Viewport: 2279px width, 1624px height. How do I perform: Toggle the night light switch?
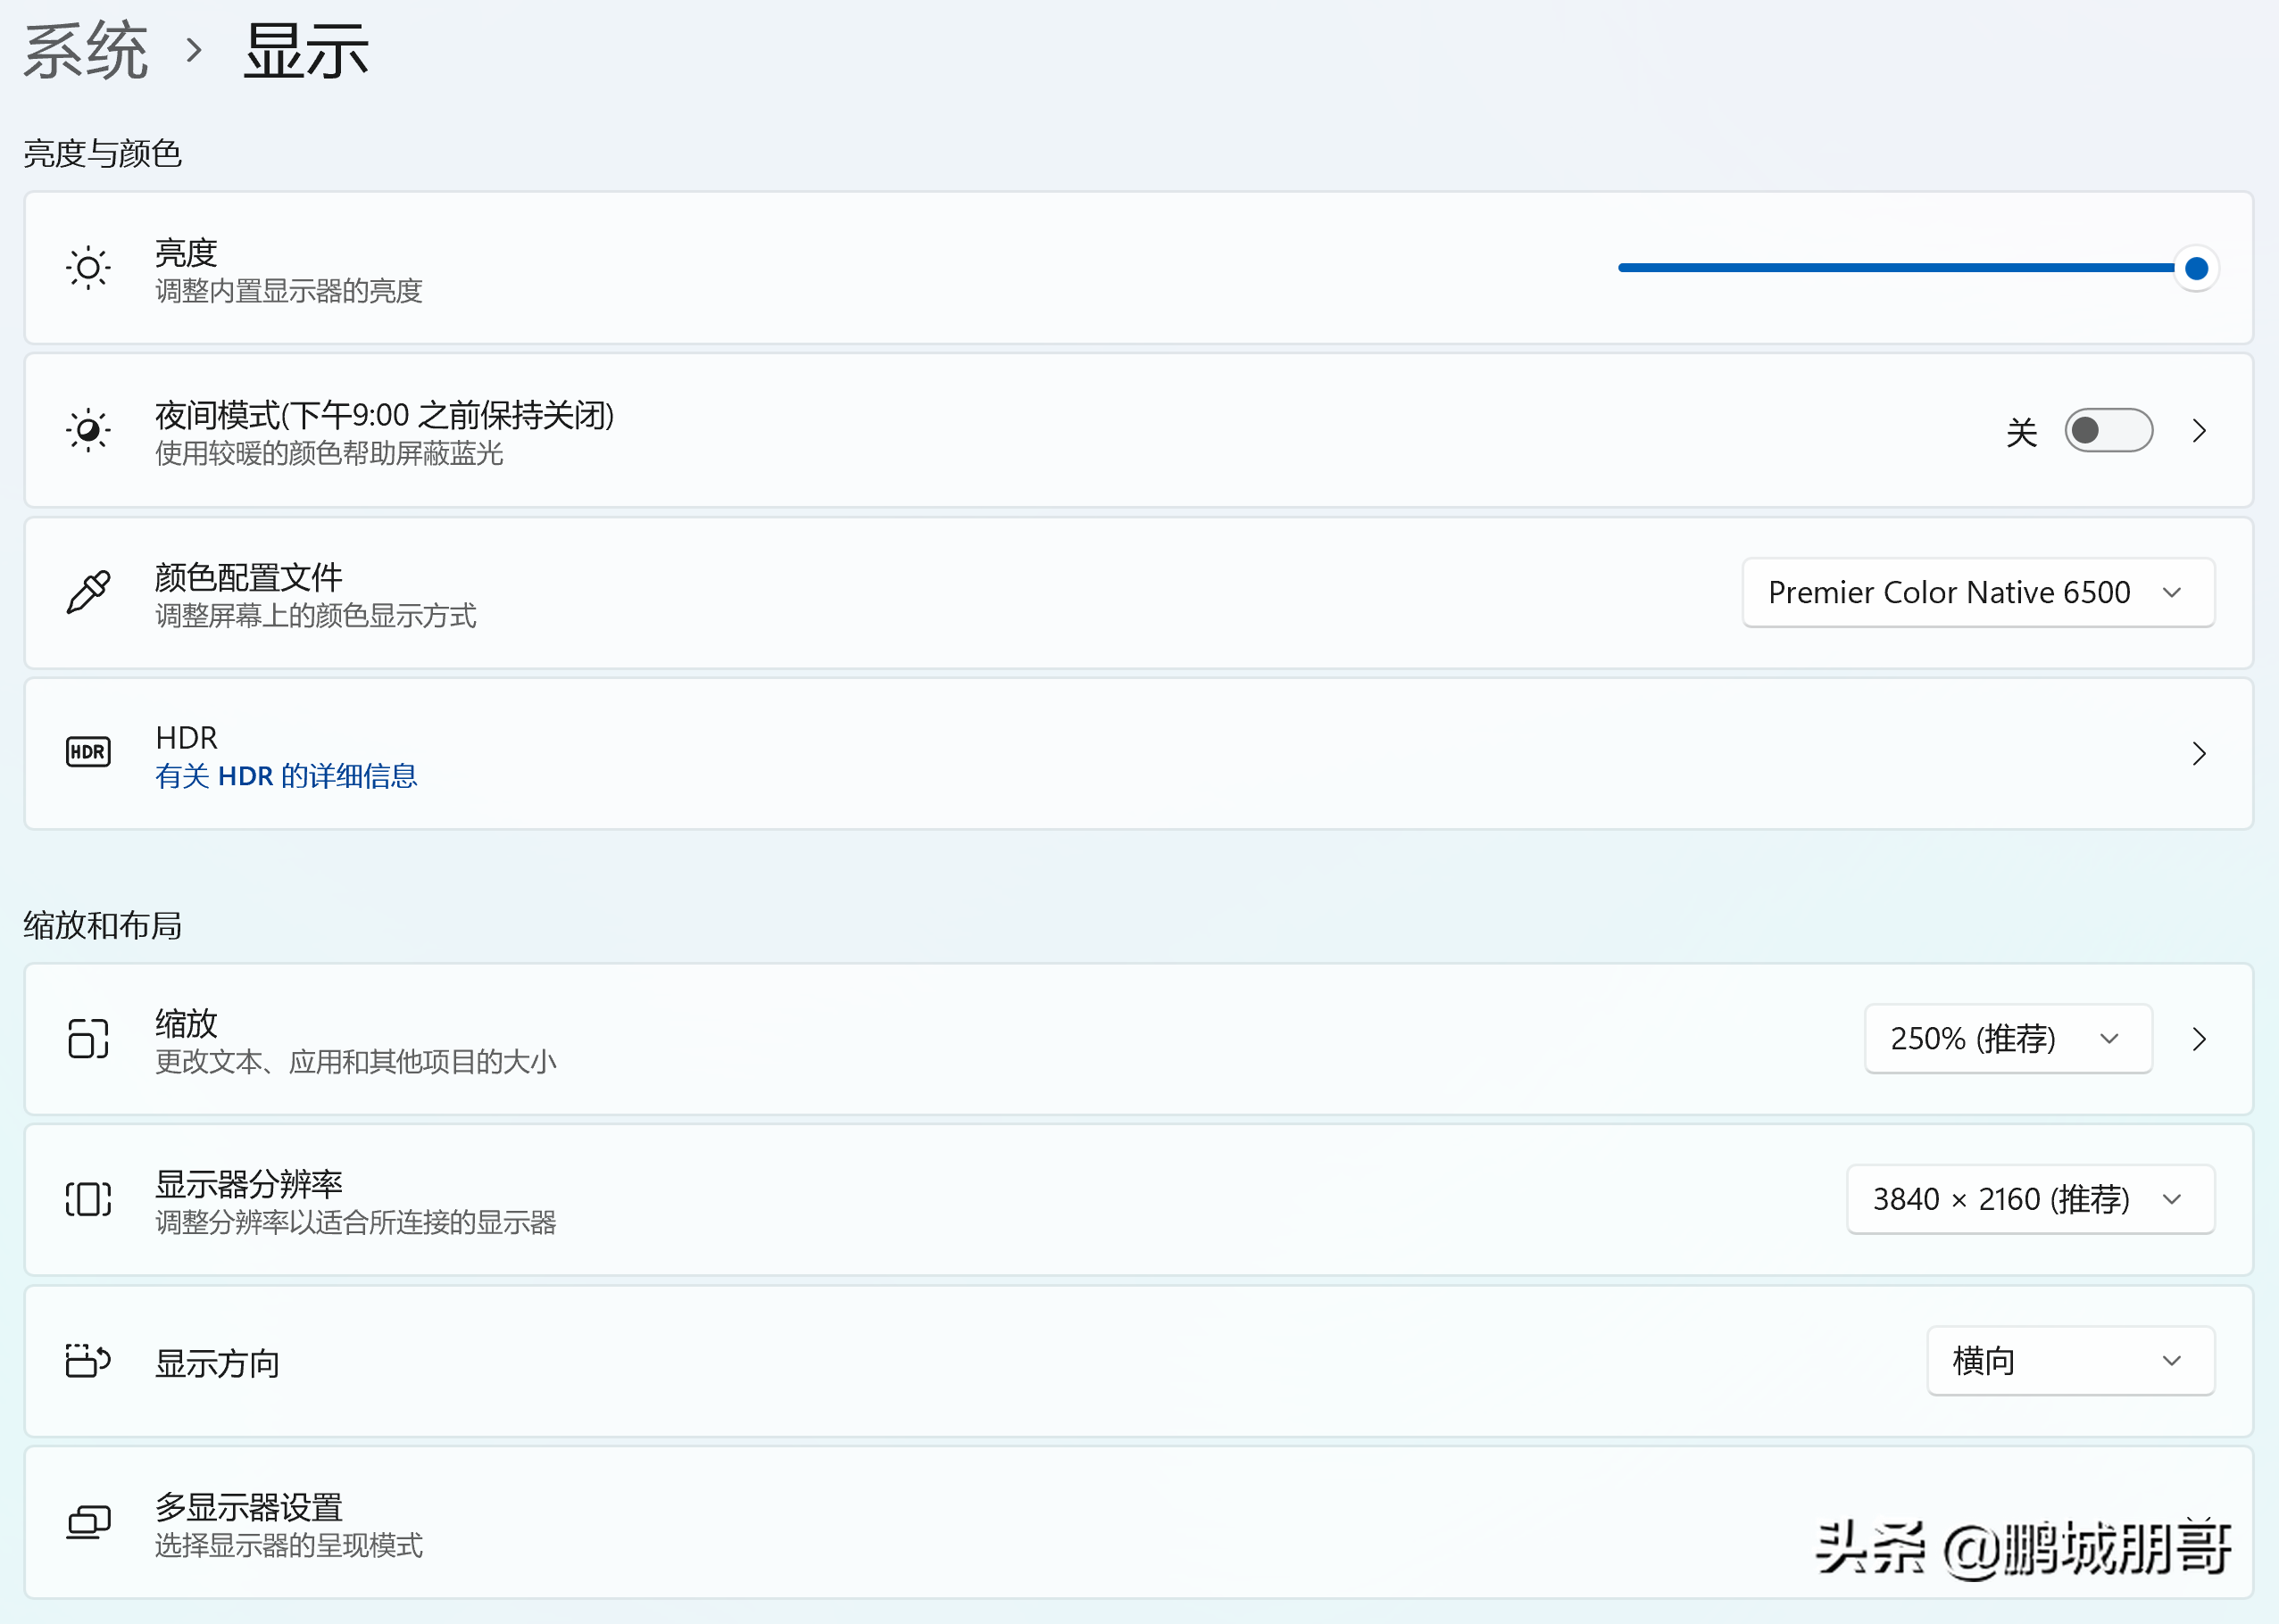coord(2108,431)
